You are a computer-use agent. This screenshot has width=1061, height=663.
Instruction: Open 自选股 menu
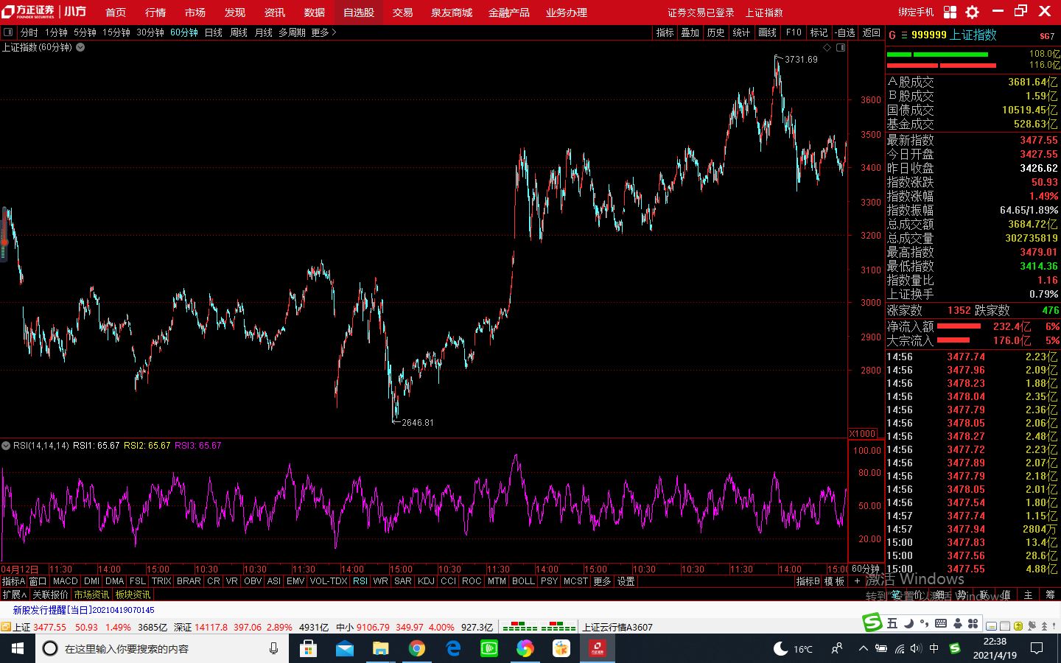[x=359, y=13]
